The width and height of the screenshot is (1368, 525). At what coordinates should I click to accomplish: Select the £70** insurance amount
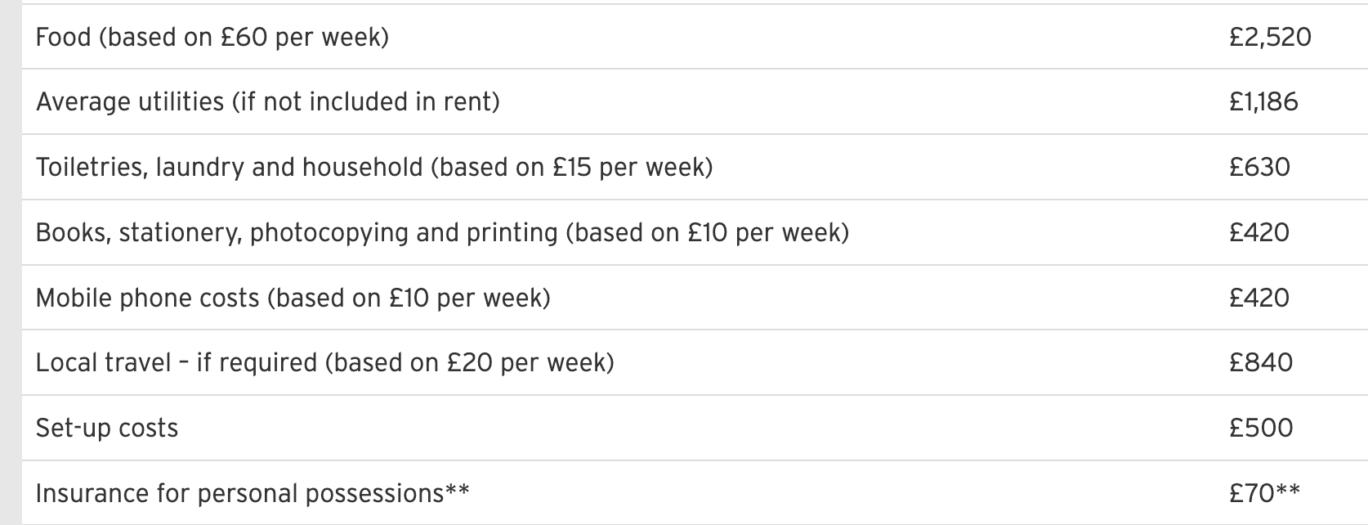click(1264, 493)
